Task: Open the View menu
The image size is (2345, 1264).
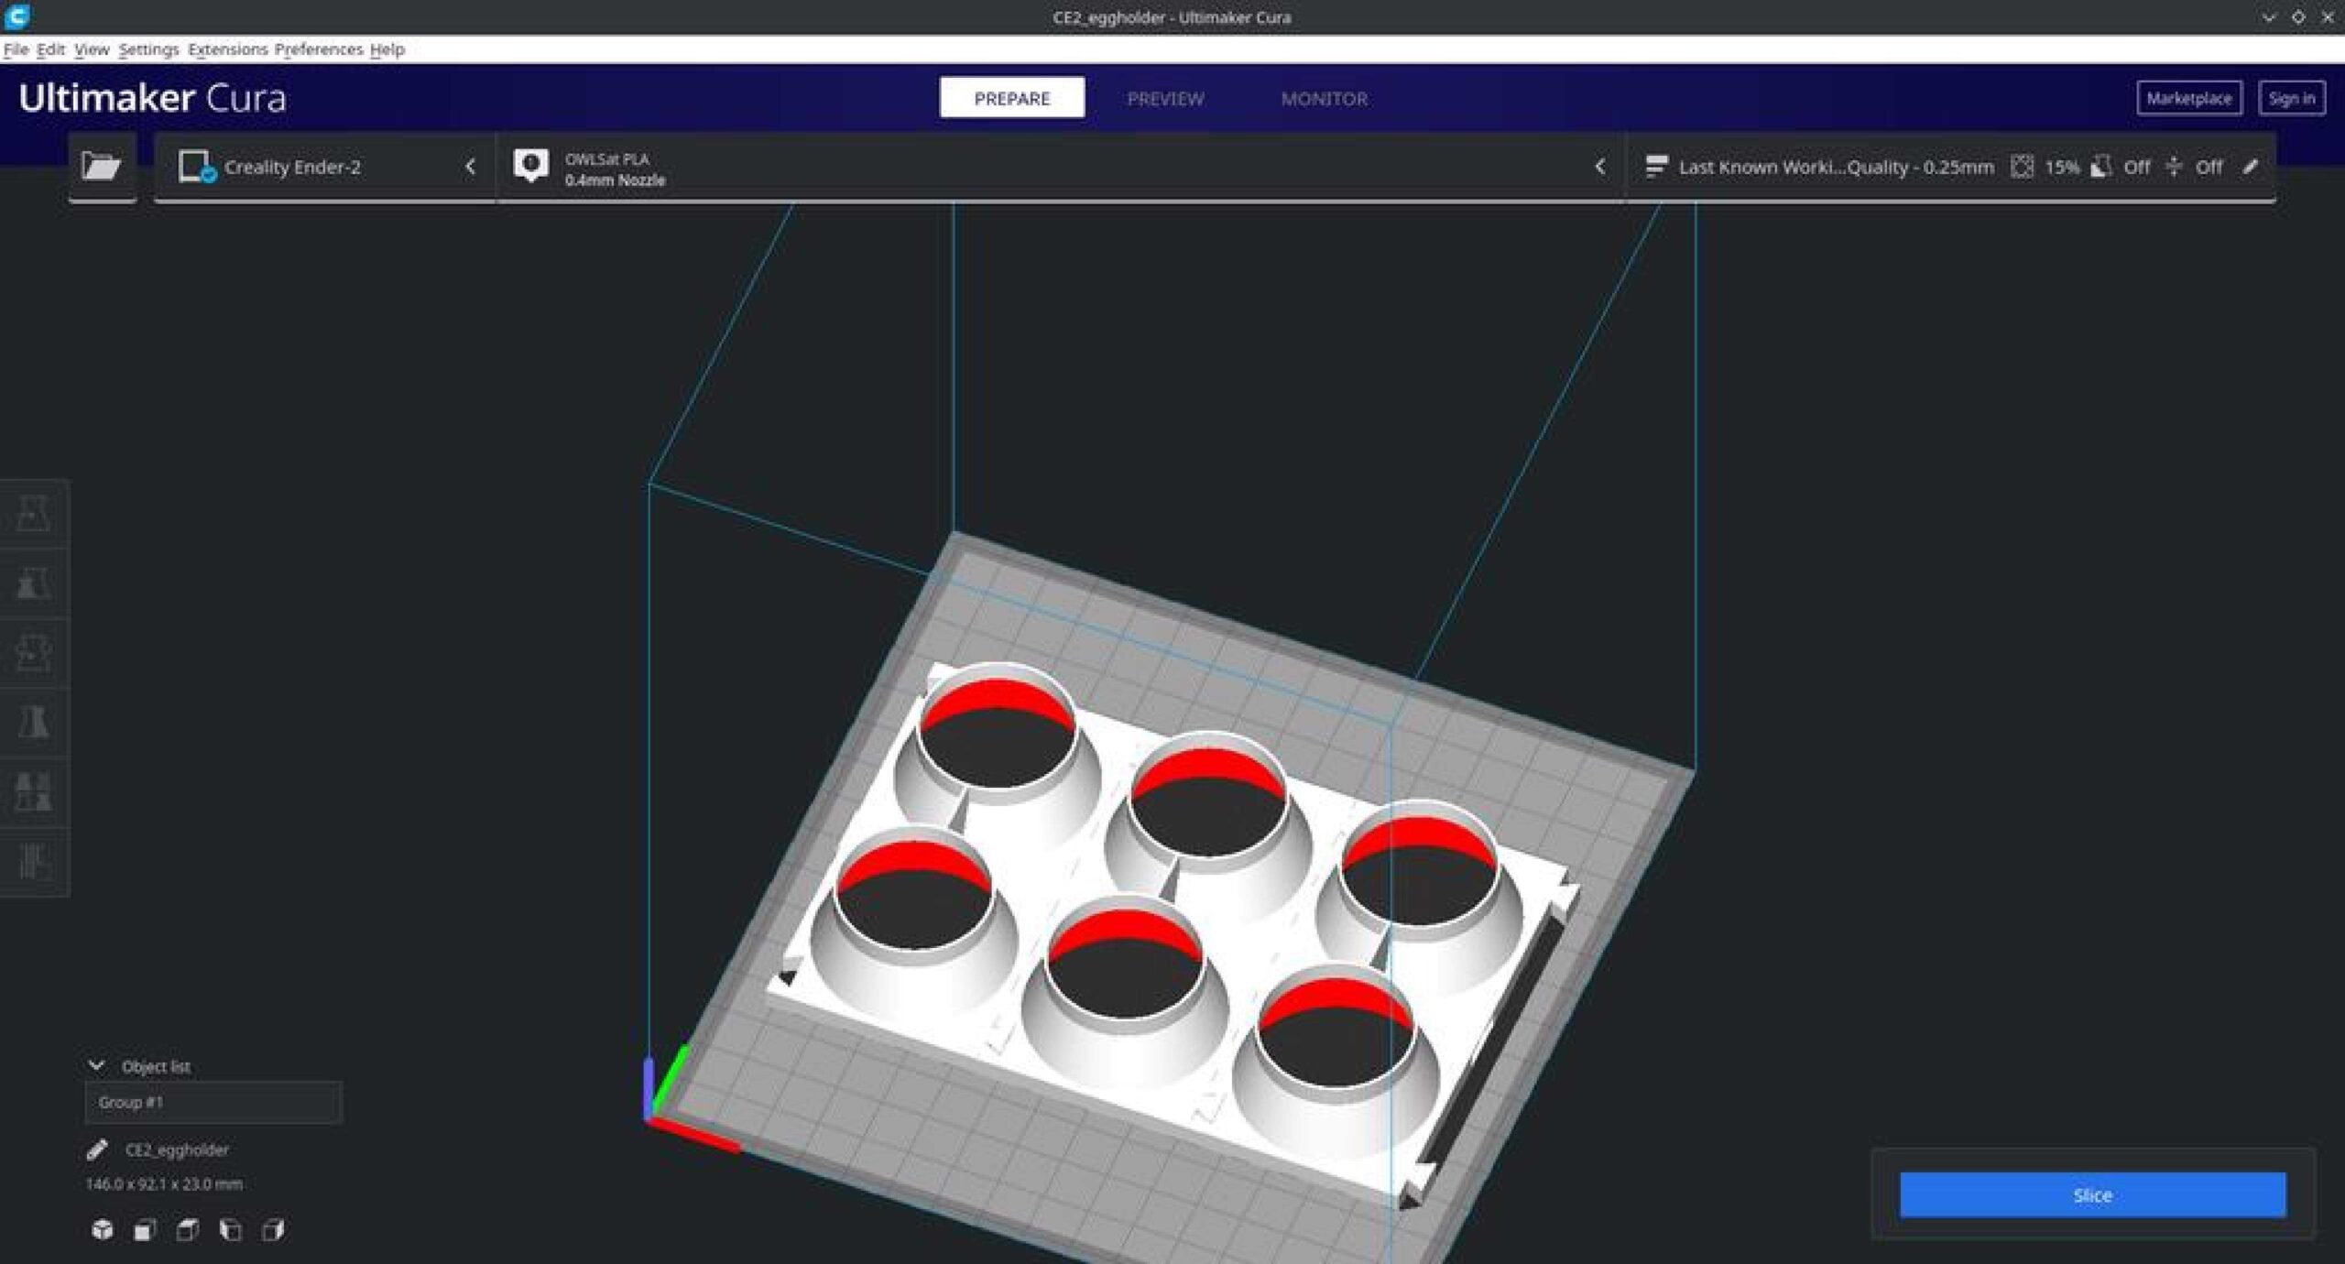Action: pyautogui.click(x=92, y=49)
